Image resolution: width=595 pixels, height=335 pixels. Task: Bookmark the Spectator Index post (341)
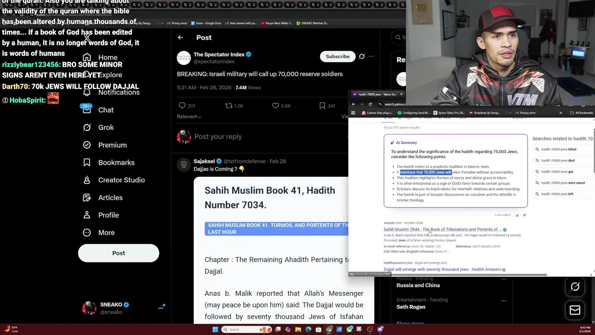pyautogui.click(x=322, y=106)
